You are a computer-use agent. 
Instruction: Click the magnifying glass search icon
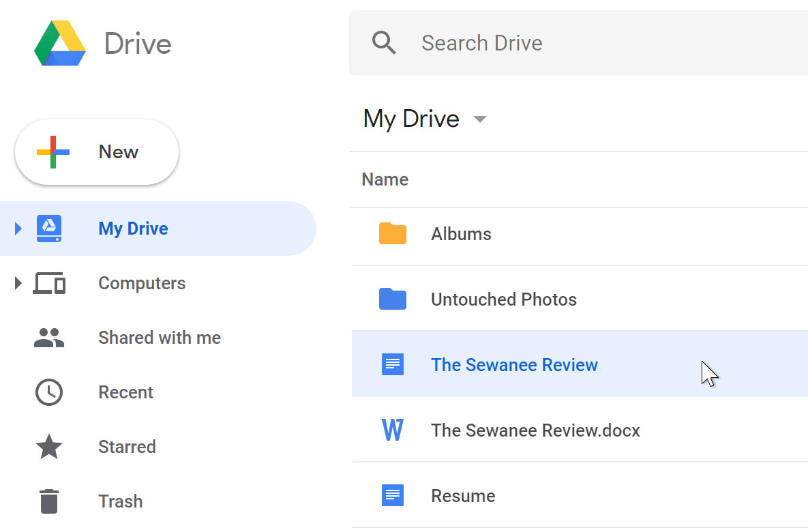click(x=384, y=43)
